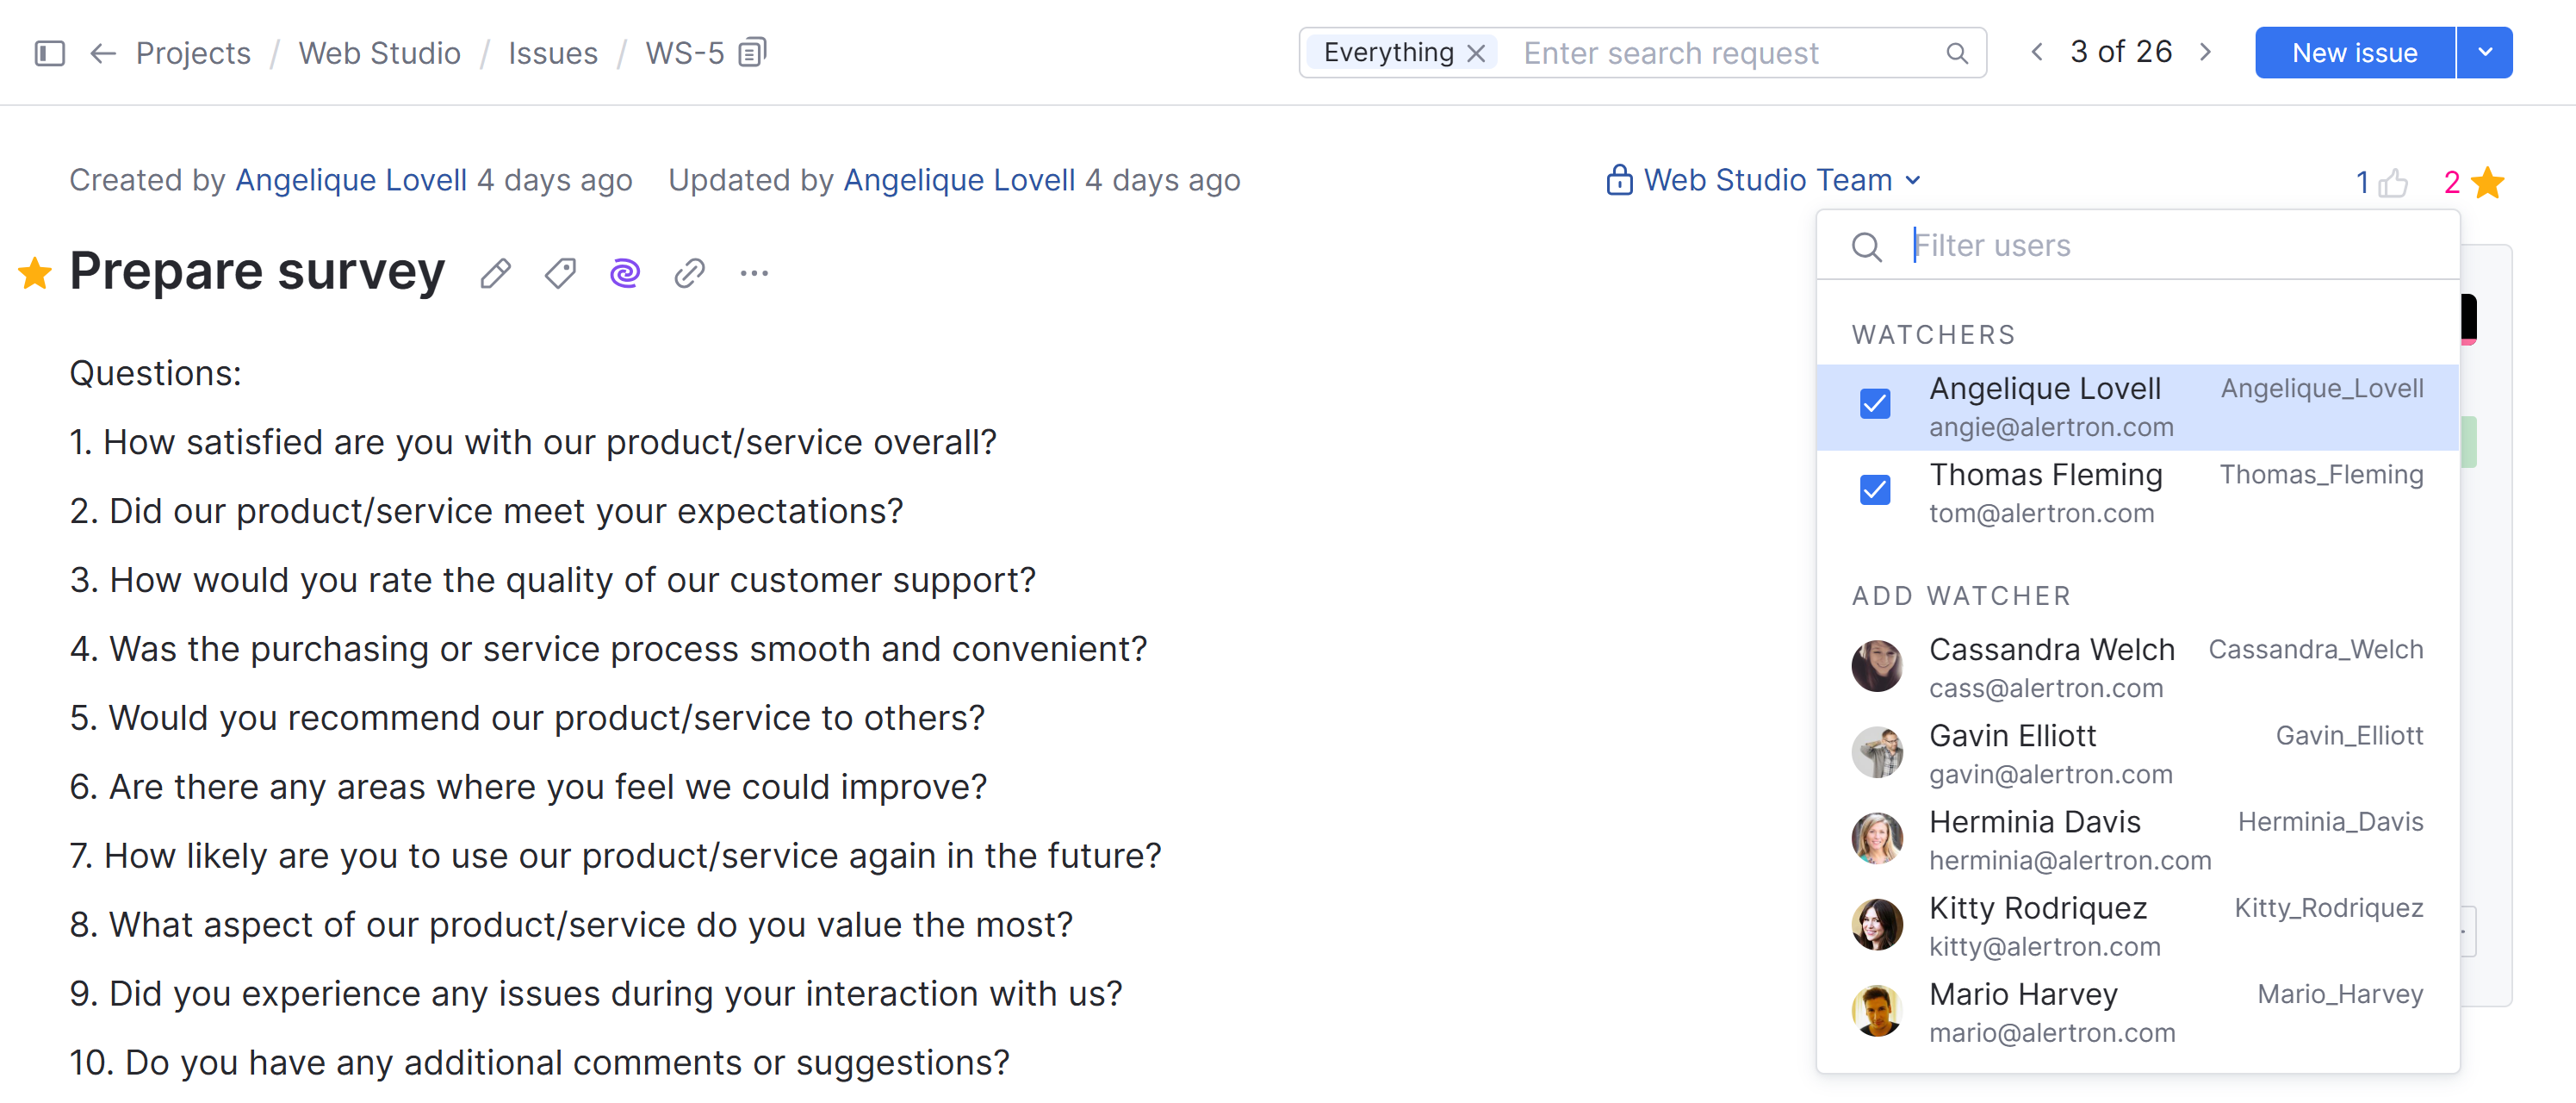2576x1103 pixels.
Task: Open the New issue dropdown arrow
Action: click(2485, 53)
